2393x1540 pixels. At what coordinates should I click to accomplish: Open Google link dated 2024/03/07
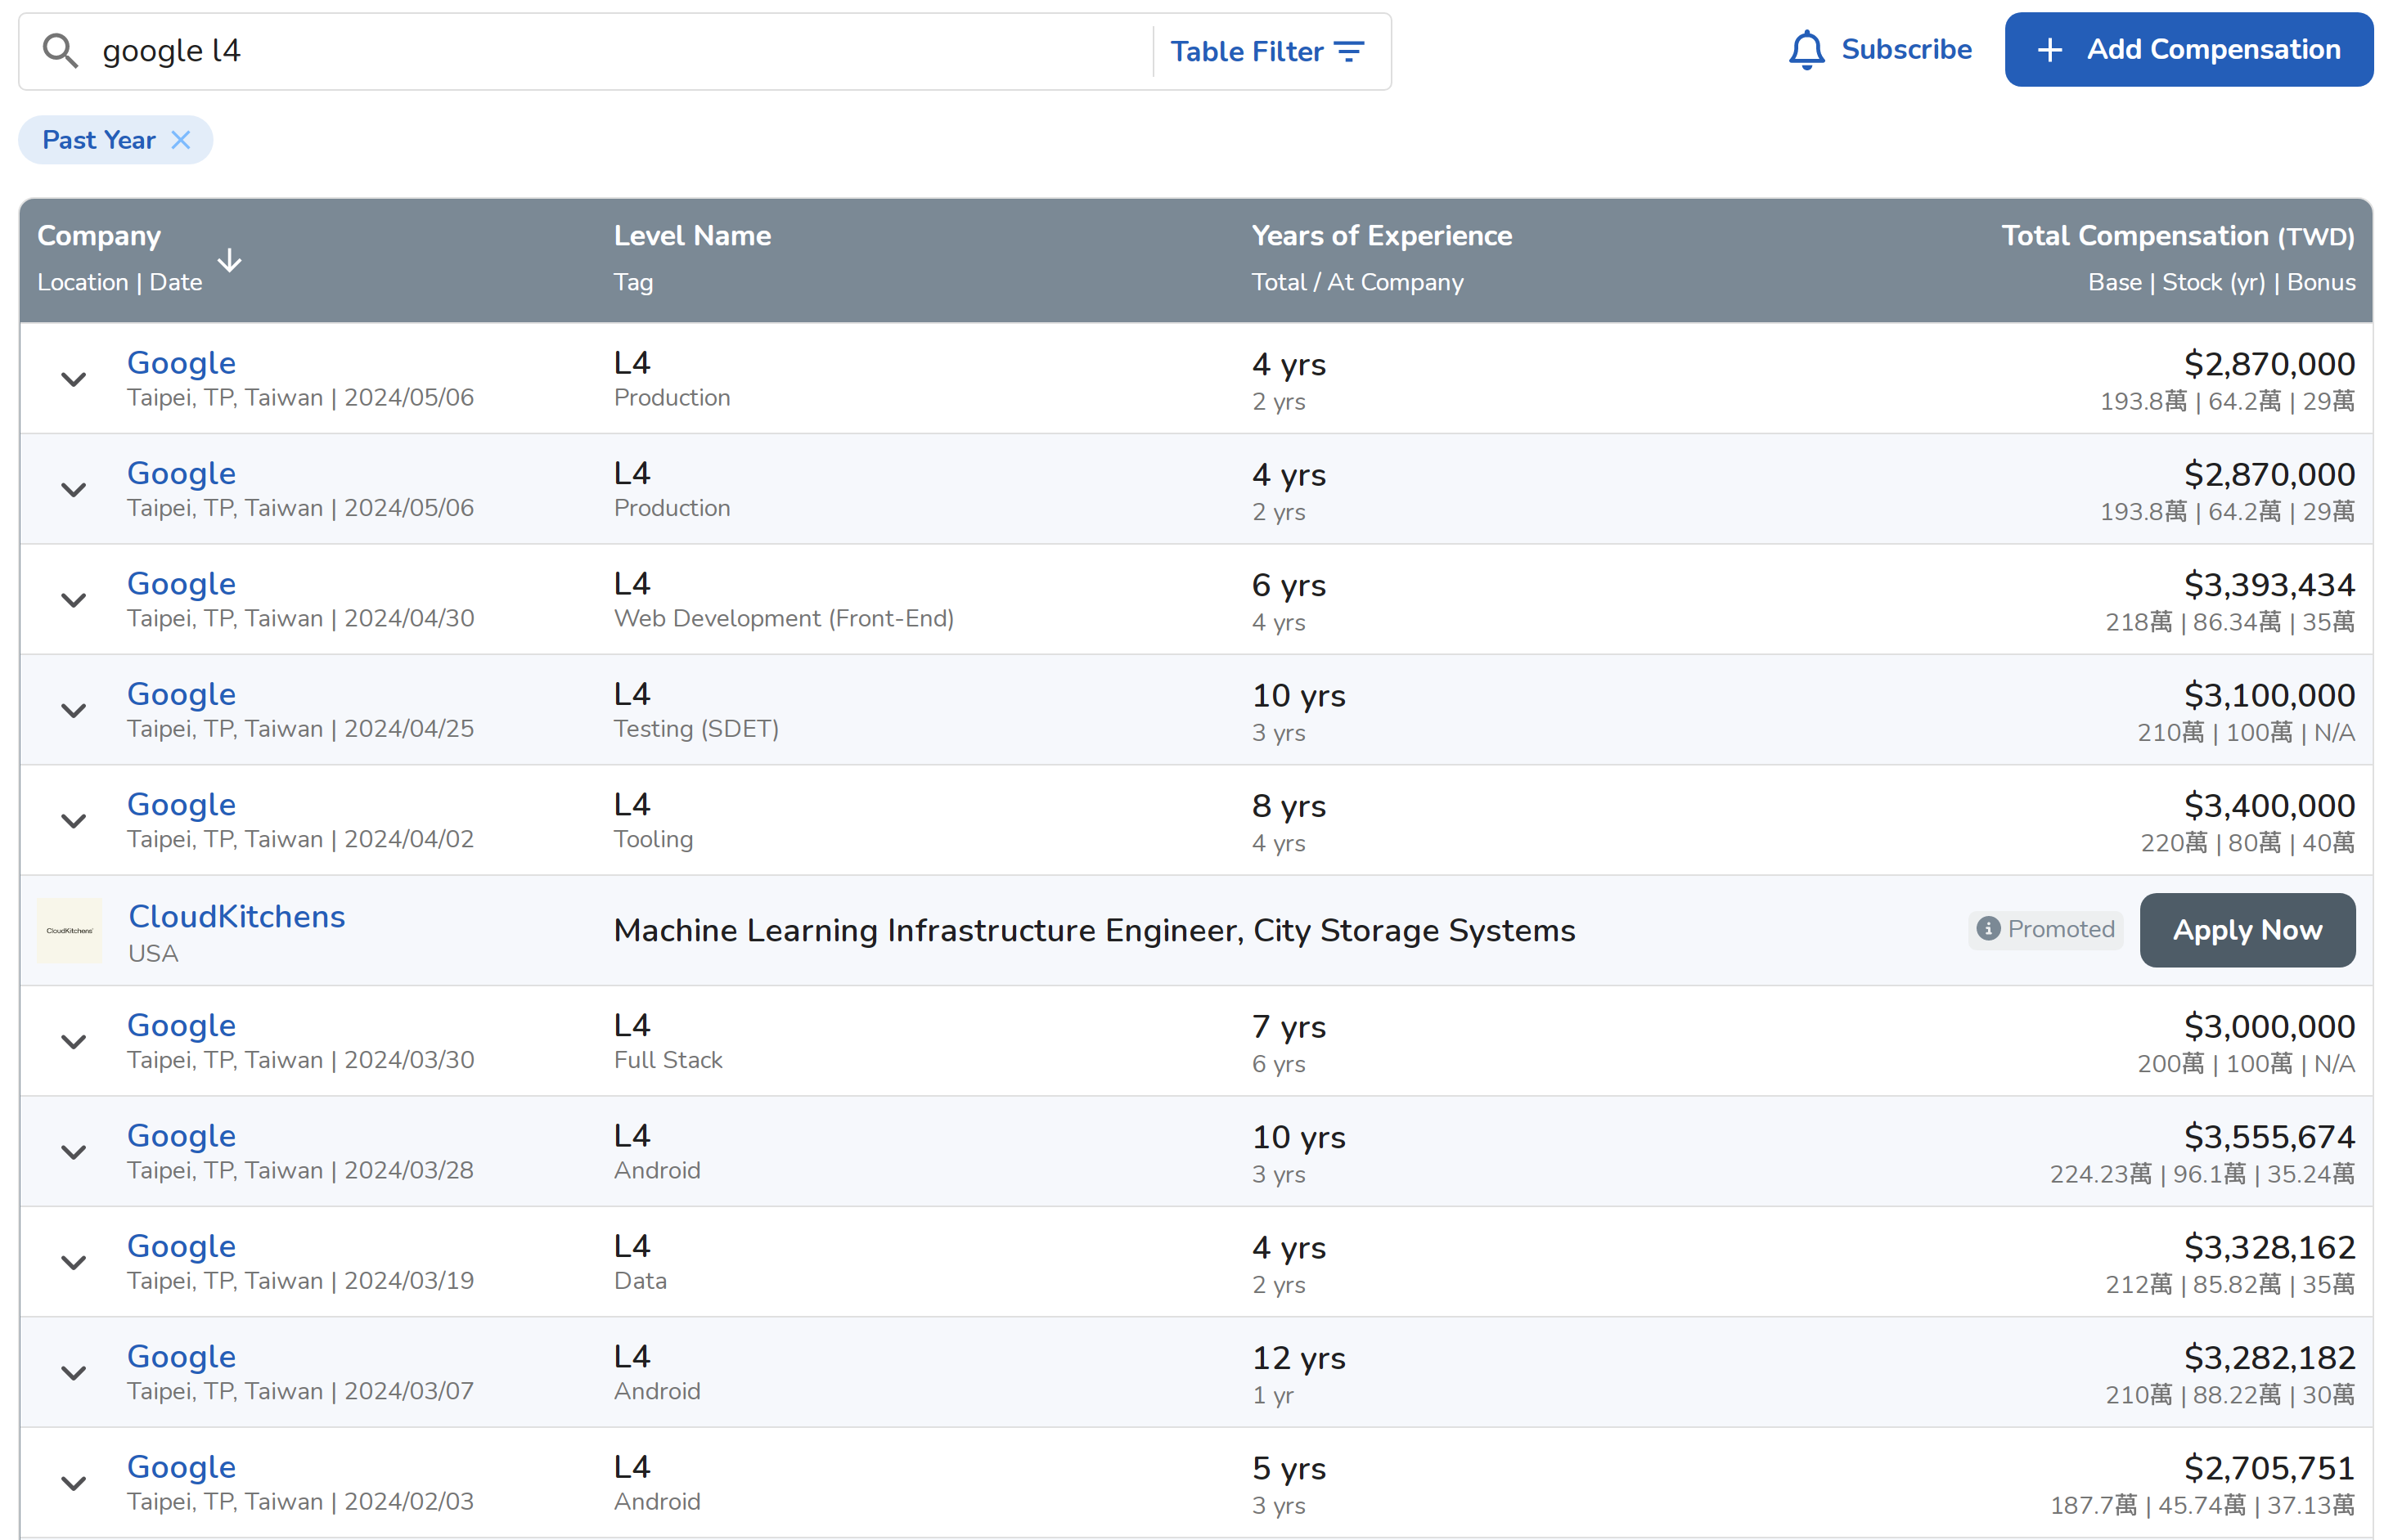tap(181, 1357)
